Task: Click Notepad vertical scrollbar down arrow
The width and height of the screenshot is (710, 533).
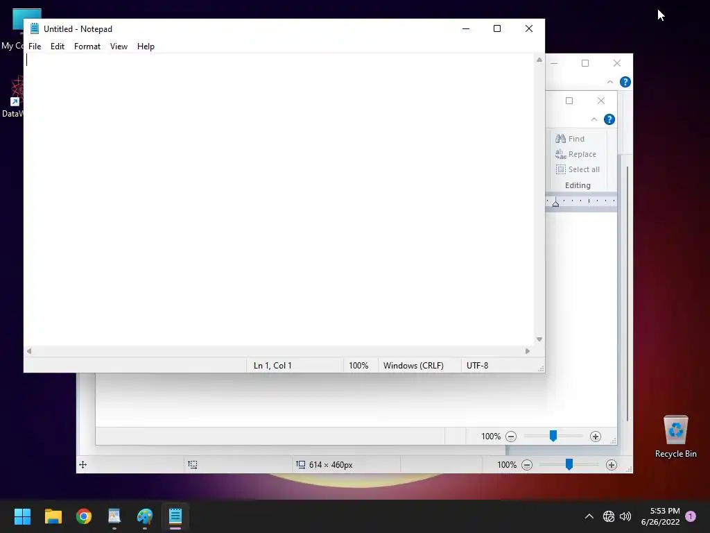Action: click(x=539, y=339)
